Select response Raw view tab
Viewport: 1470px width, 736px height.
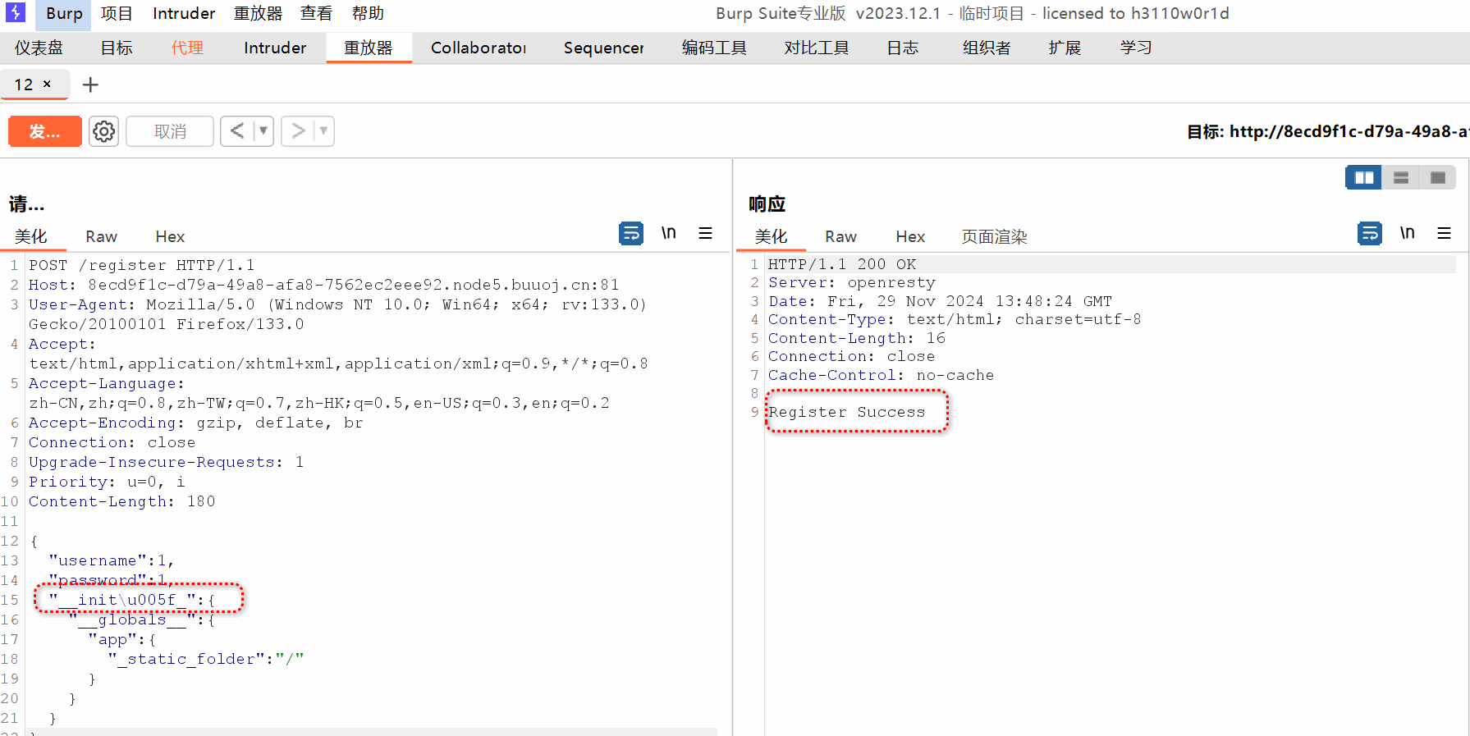coord(841,236)
